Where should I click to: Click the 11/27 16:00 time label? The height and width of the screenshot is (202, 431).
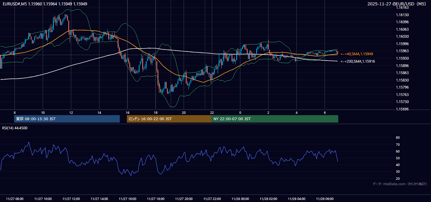pos(127,199)
